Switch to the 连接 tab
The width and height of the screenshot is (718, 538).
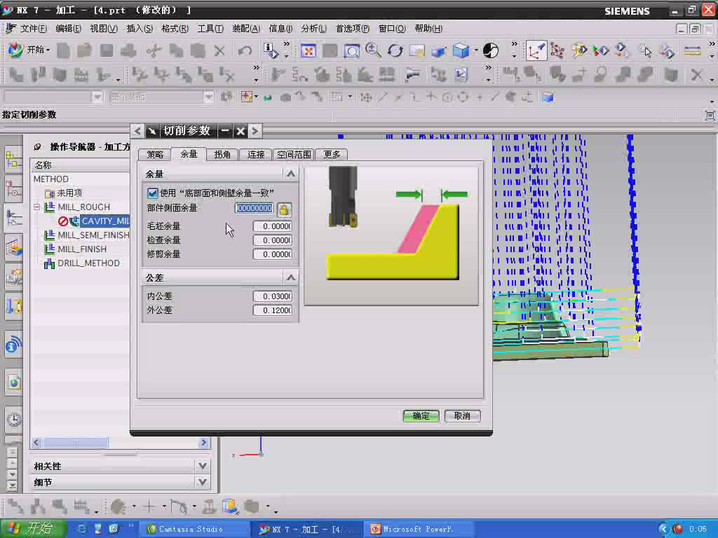(x=256, y=155)
